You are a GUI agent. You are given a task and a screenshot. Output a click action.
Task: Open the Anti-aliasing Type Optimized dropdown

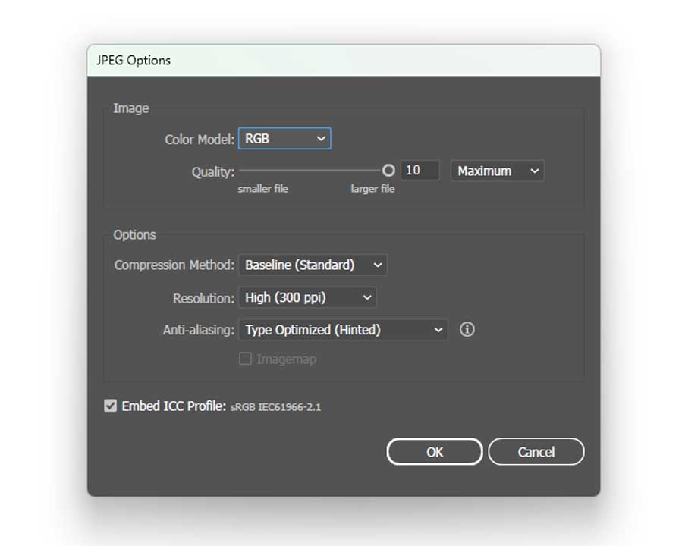pos(343,330)
